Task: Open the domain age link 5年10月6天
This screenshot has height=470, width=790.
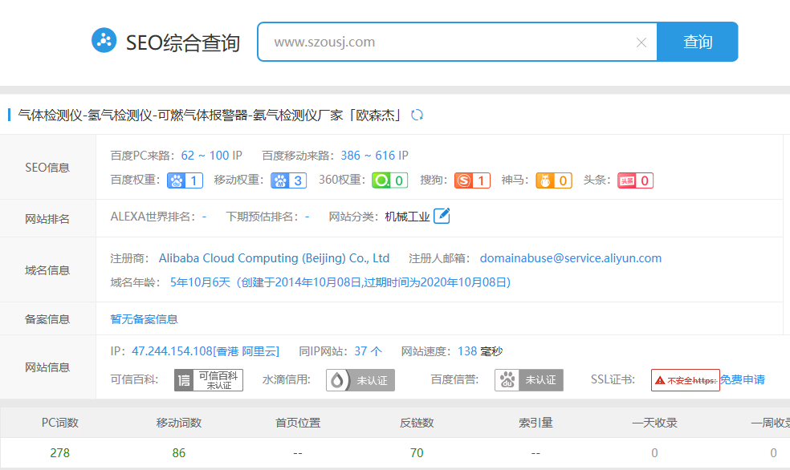Action: pyautogui.click(x=340, y=282)
